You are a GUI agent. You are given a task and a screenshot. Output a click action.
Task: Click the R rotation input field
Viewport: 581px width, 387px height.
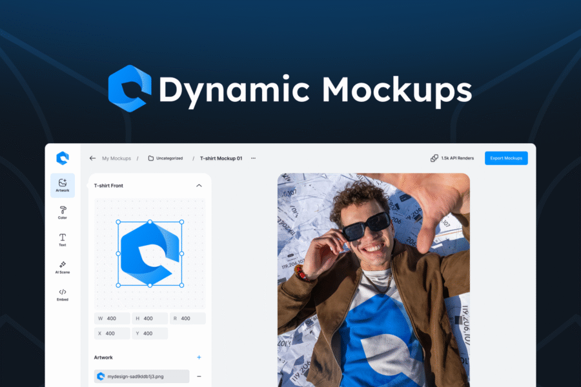pyautogui.click(x=187, y=319)
